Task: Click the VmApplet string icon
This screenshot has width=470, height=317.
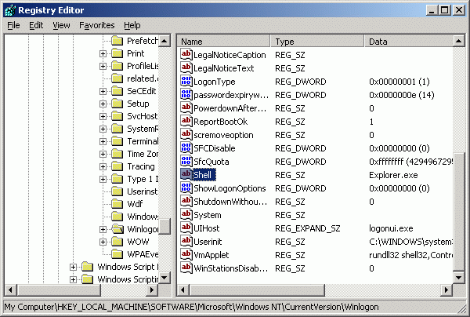Action: pos(186,254)
